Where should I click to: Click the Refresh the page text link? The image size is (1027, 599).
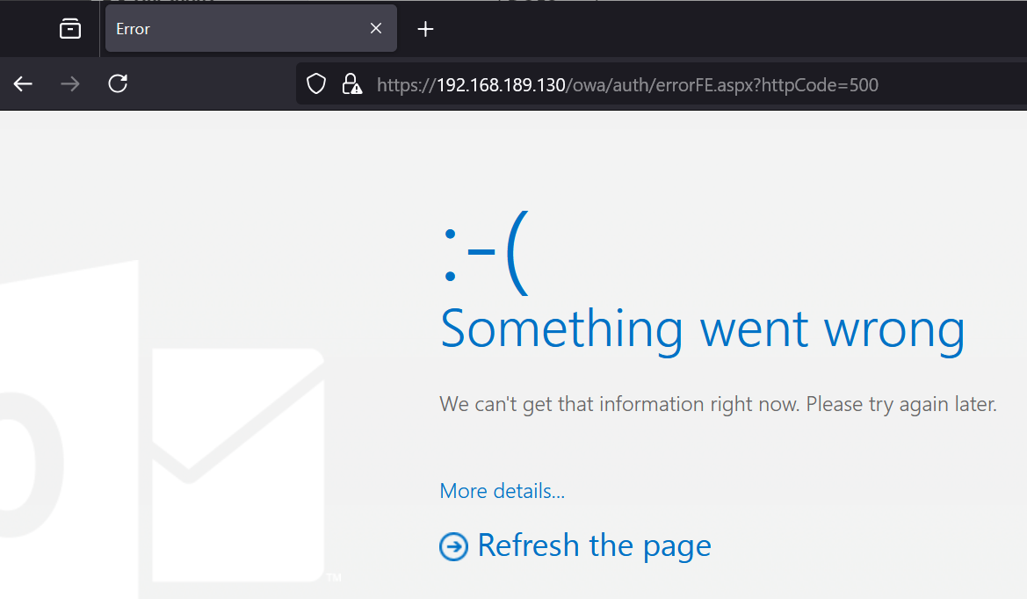[x=594, y=545]
